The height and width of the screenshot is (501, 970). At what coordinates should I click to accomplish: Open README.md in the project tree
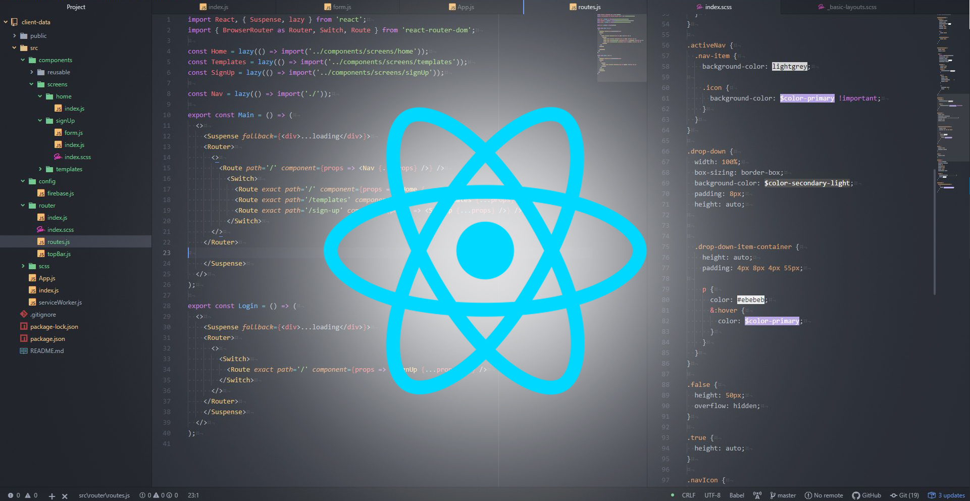[x=42, y=351]
